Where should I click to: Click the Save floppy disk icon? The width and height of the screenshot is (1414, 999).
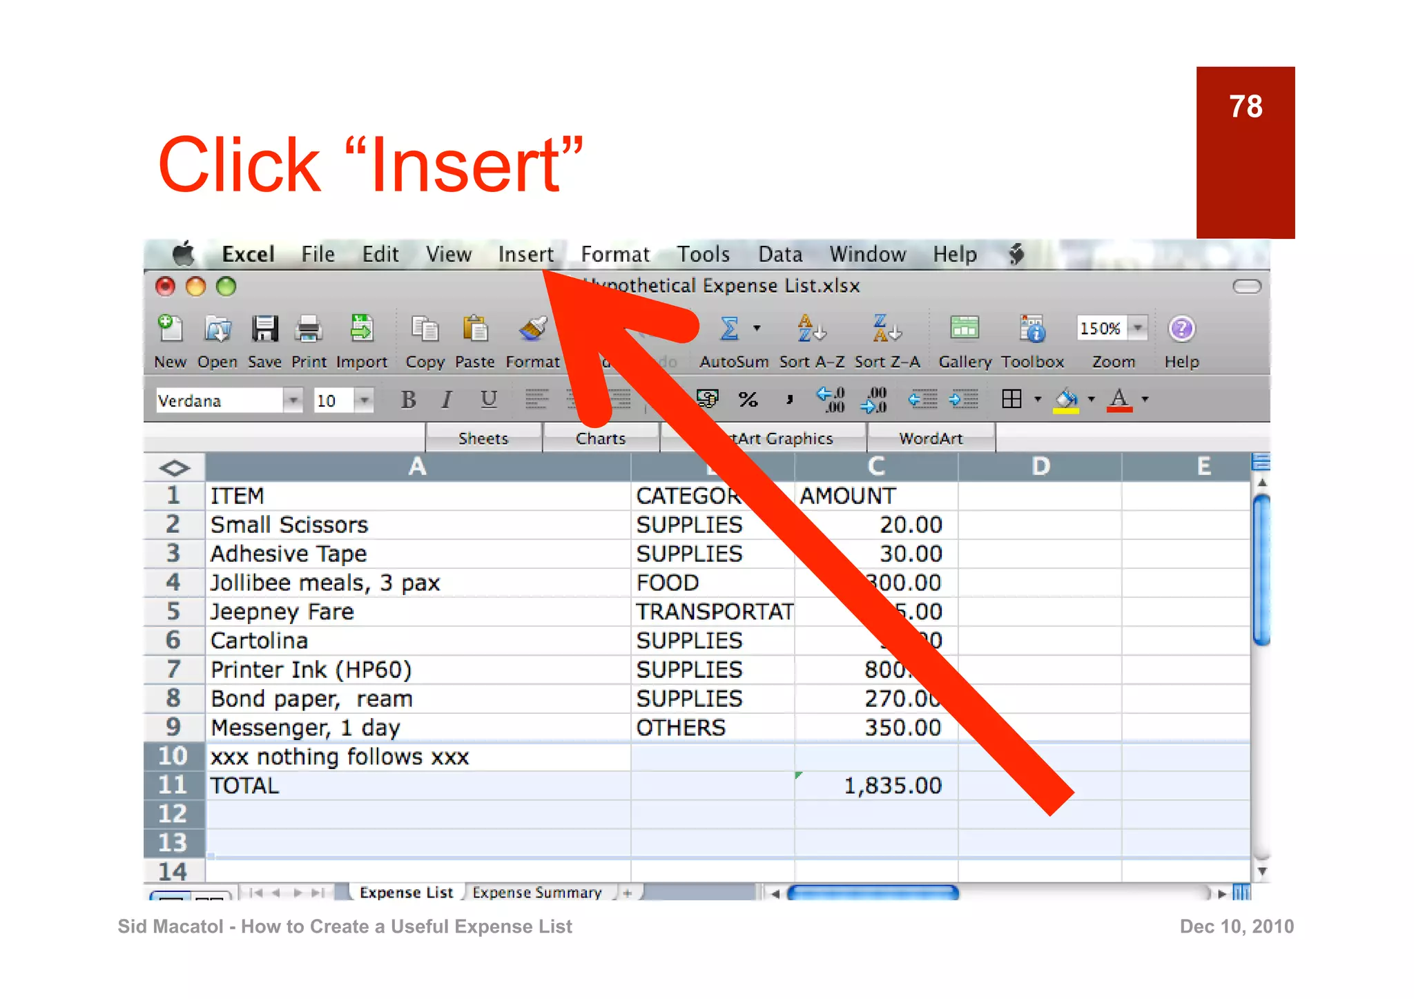tap(264, 329)
